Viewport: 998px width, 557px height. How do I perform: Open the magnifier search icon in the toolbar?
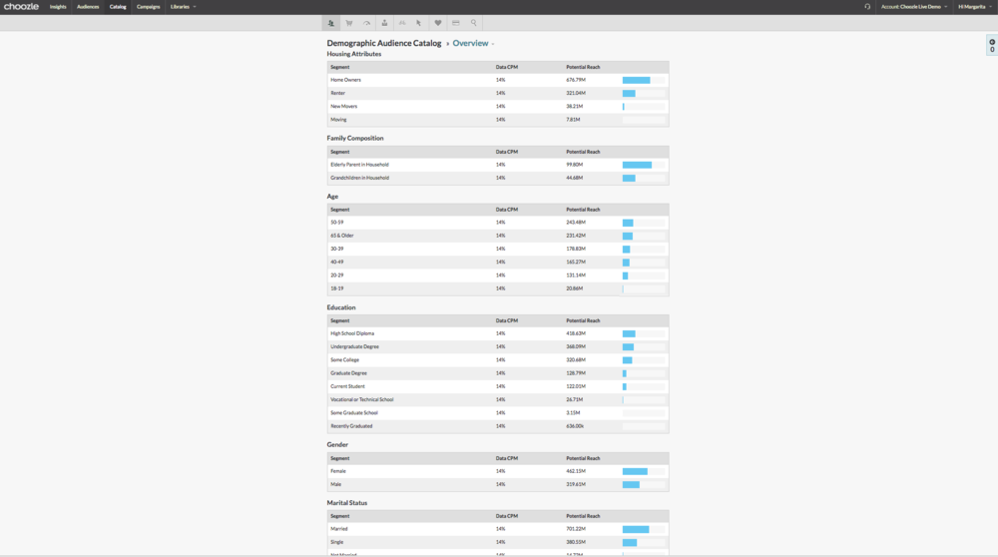click(x=473, y=23)
